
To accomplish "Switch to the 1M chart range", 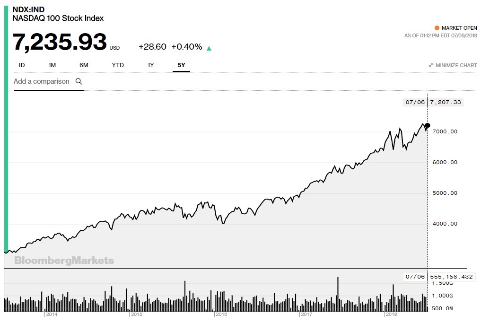I will 52,65.
